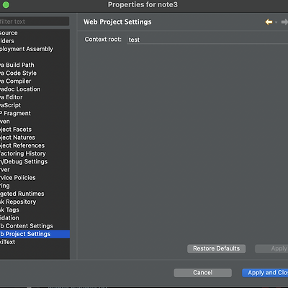Open the Javadoc Location page
288x288 pixels.
coord(20,89)
